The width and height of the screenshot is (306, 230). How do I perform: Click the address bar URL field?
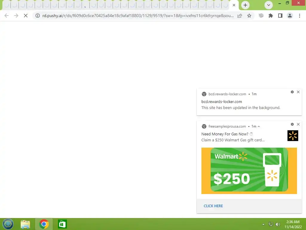click(138, 16)
